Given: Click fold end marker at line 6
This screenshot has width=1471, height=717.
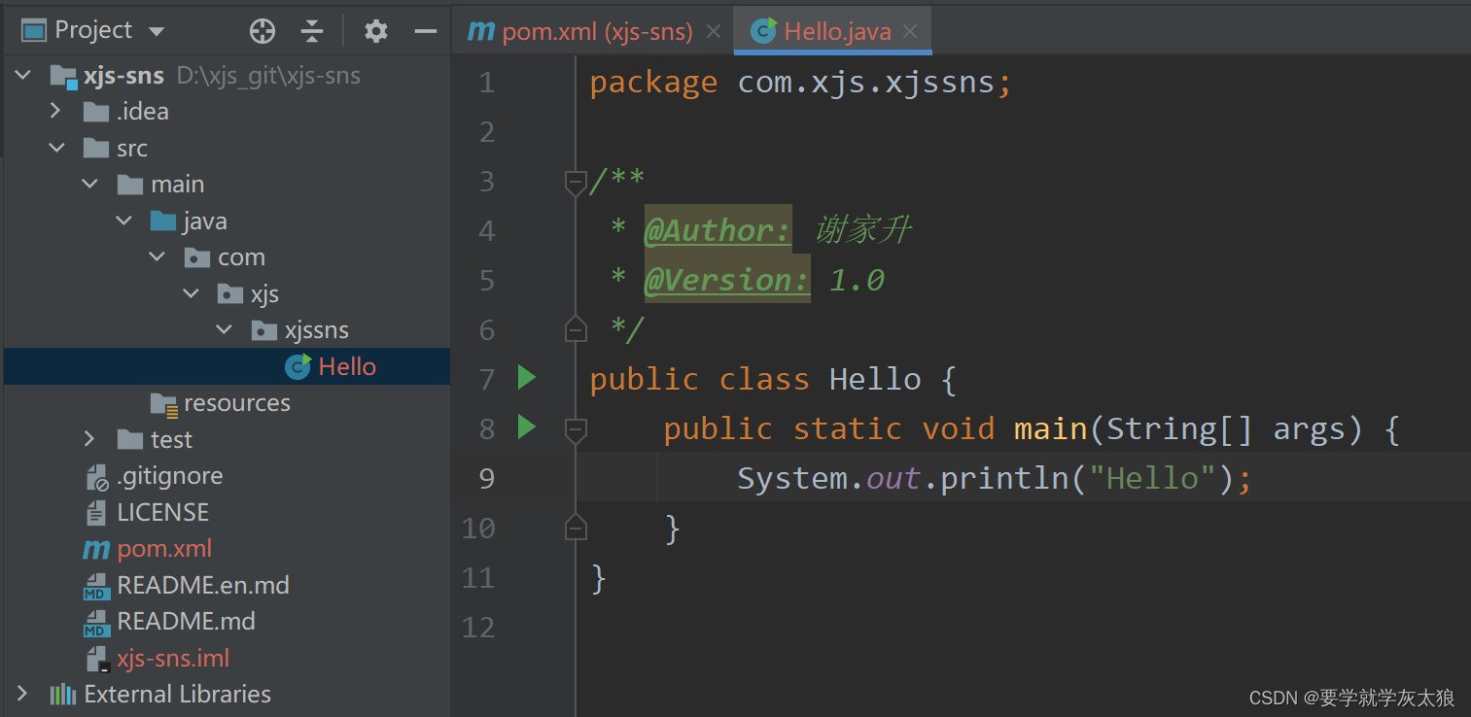Looking at the screenshot, I should (576, 329).
